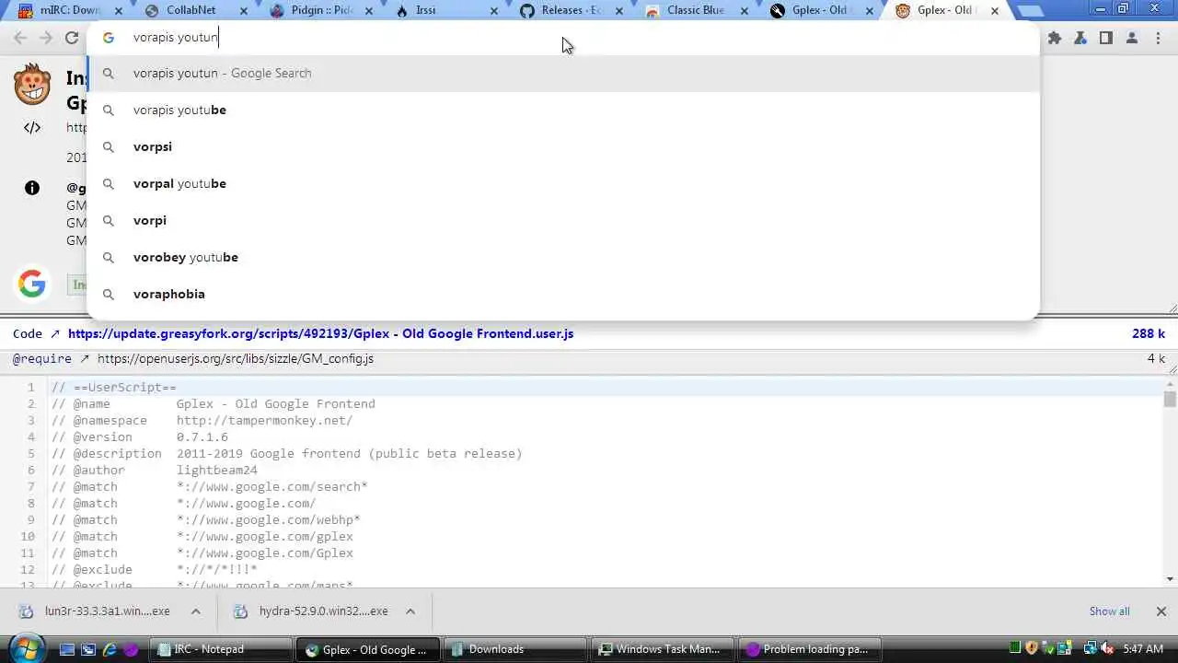Click the OpenUserJS monkey logo

tap(32, 84)
